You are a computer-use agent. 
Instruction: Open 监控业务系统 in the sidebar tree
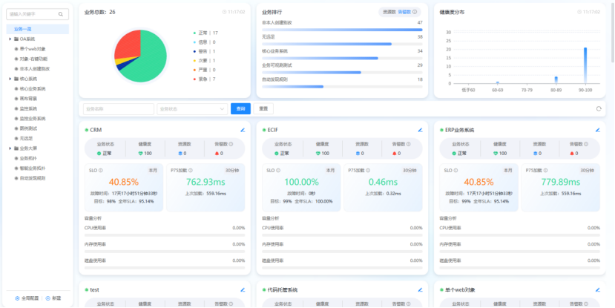33,119
